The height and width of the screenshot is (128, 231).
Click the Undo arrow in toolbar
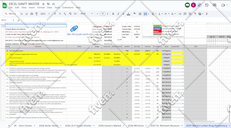click(22, 14)
